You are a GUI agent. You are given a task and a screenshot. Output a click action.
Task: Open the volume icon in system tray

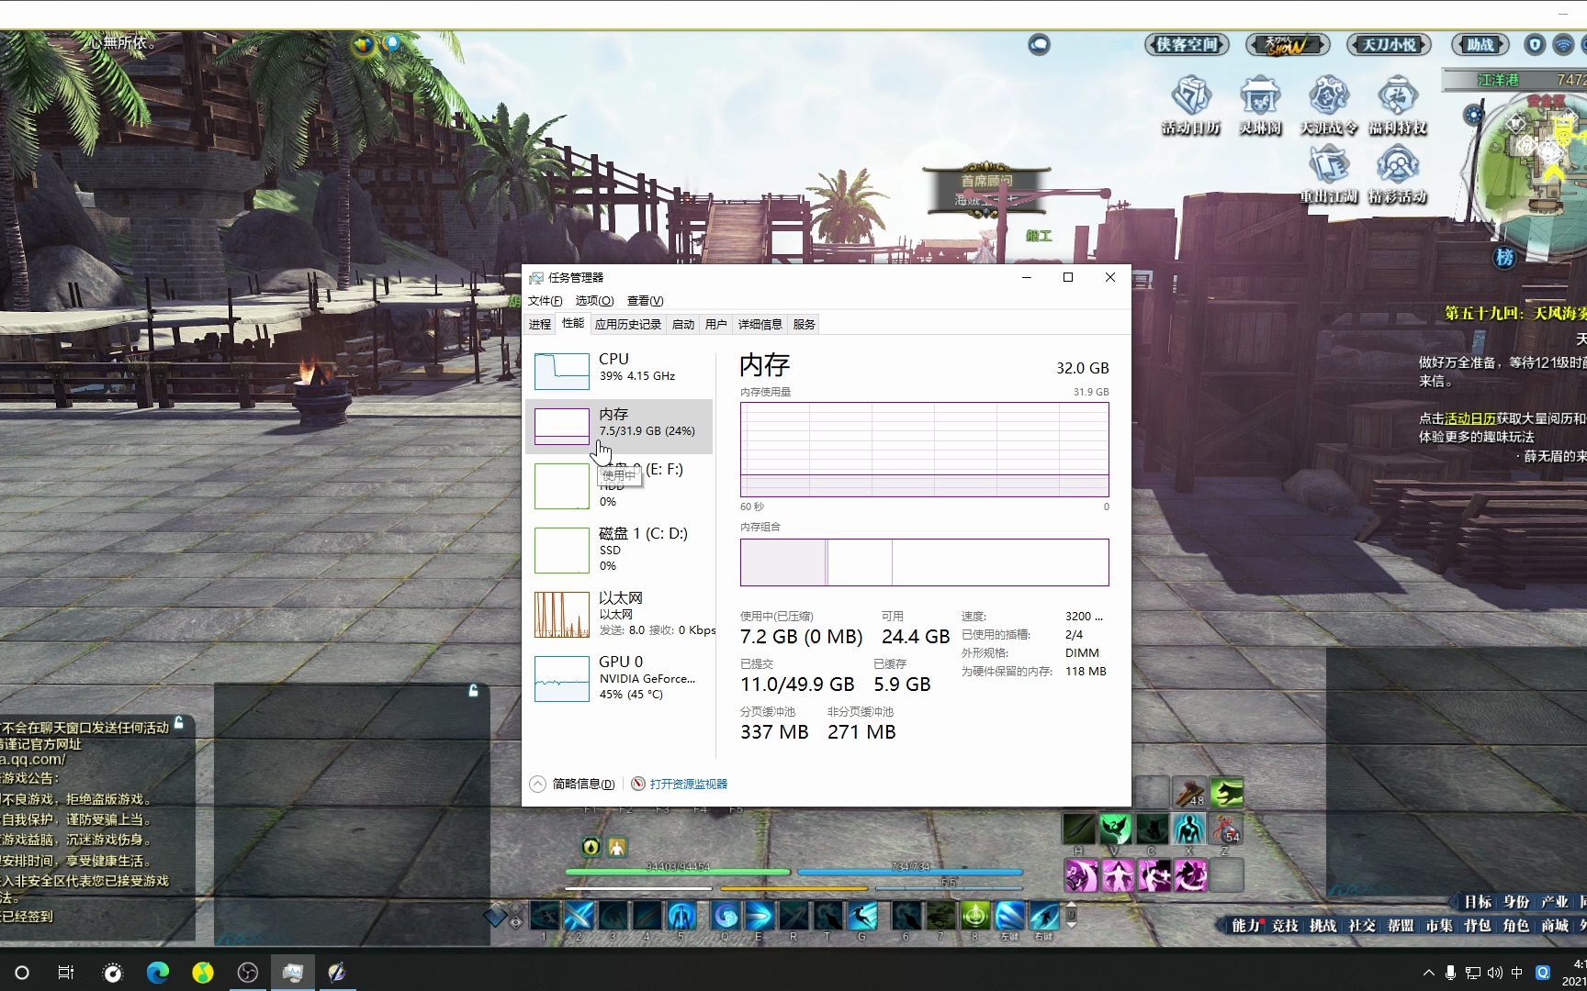pos(1495,973)
